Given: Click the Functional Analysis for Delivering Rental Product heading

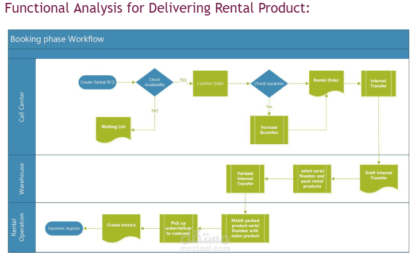Looking at the screenshot, I should click(x=157, y=8).
